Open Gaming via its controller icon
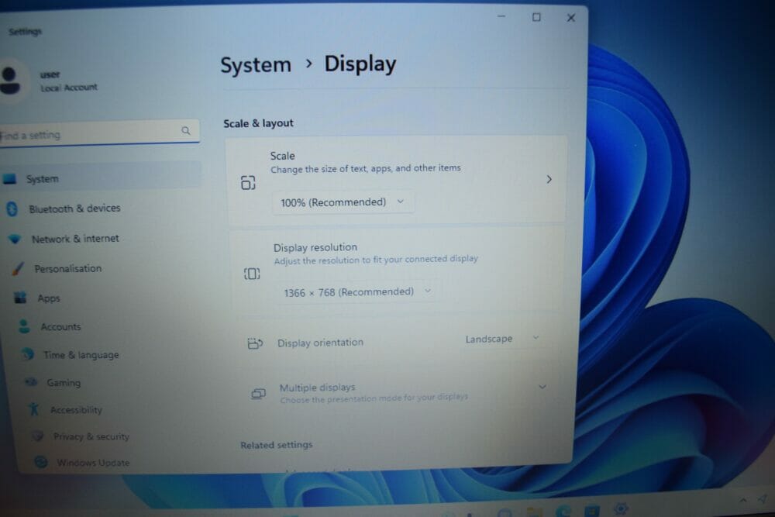Screen dimensions: 775x517 pos(31,381)
